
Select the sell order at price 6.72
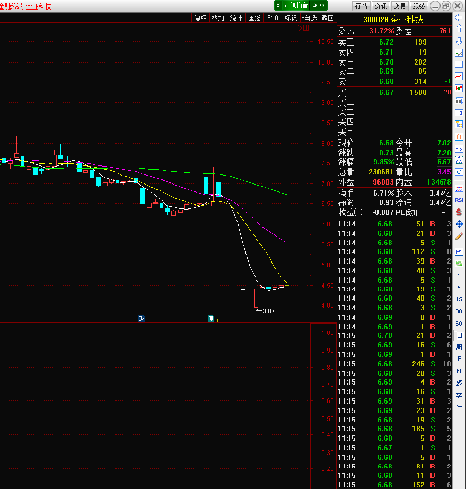tap(395, 42)
